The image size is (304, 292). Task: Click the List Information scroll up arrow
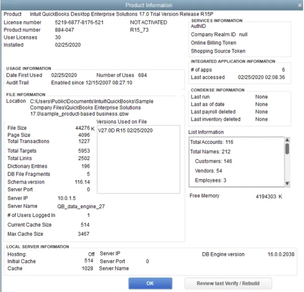tap(287, 140)
